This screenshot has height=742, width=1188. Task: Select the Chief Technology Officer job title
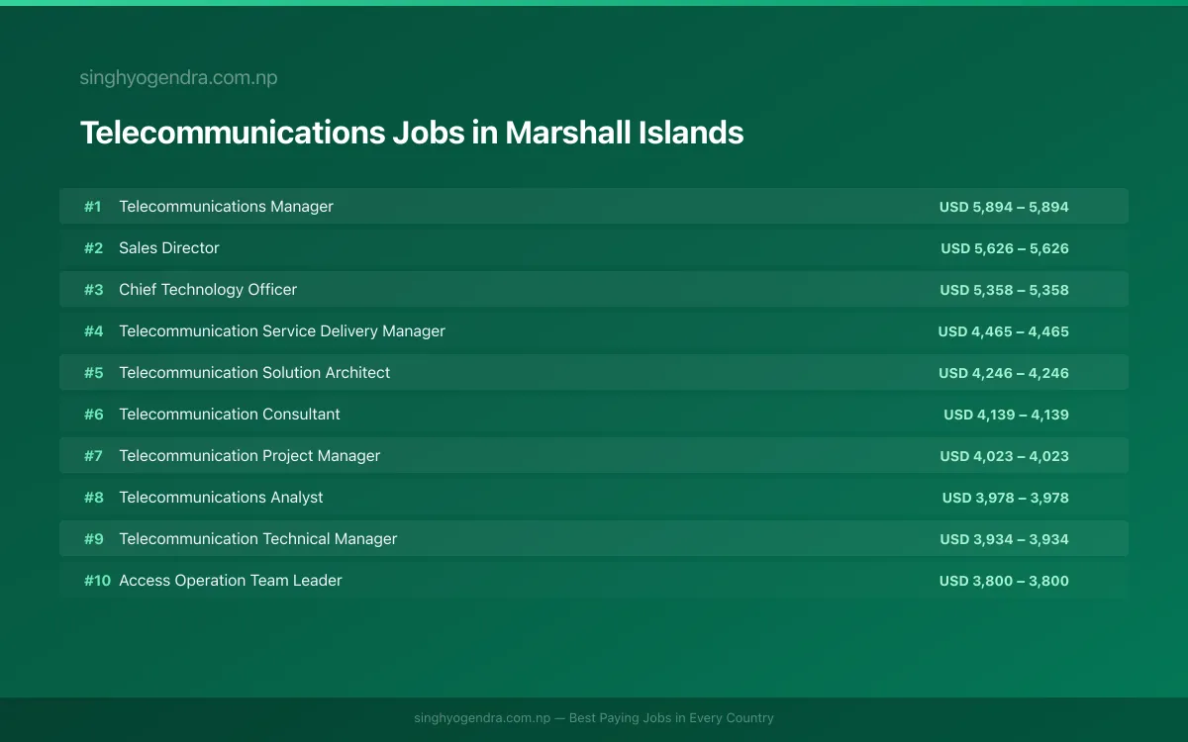pos(208,290)
